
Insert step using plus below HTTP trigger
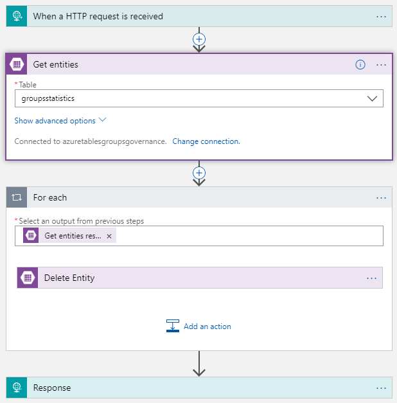click(x=199, y=39)
